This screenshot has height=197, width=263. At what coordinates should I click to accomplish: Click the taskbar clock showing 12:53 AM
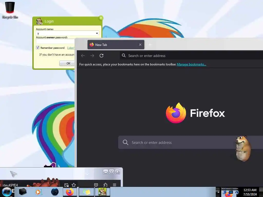pyautogui.click(x=250, y=192)
